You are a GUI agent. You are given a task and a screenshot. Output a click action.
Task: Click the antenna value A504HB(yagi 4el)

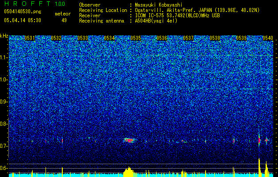click(156, 21)
